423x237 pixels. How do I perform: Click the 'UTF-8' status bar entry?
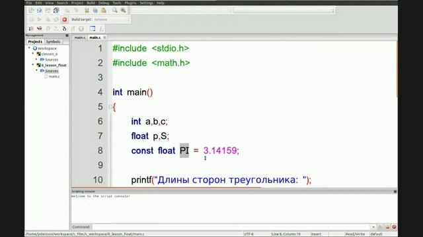[249, 234]
